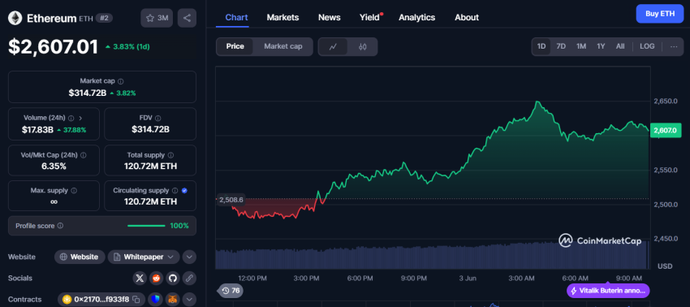Screen dimensions: 690x307
Task: Click the history clock badge showing 76
Action: tap(231, 291)
